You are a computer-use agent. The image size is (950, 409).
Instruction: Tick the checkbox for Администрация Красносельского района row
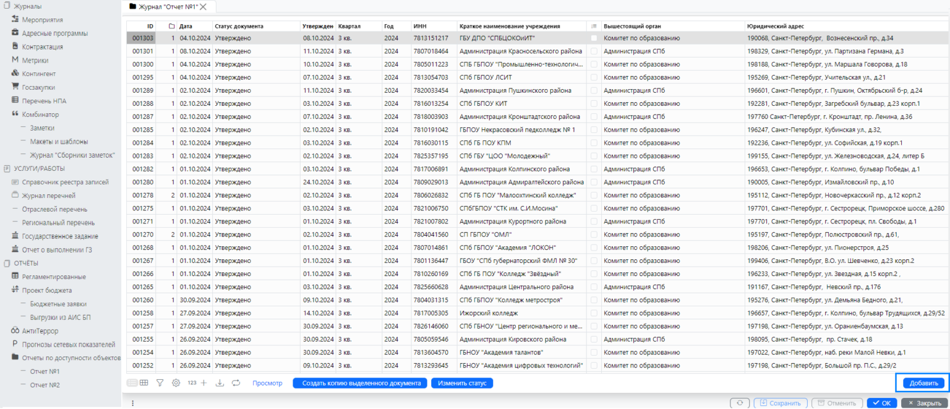(x=594, y=51)
